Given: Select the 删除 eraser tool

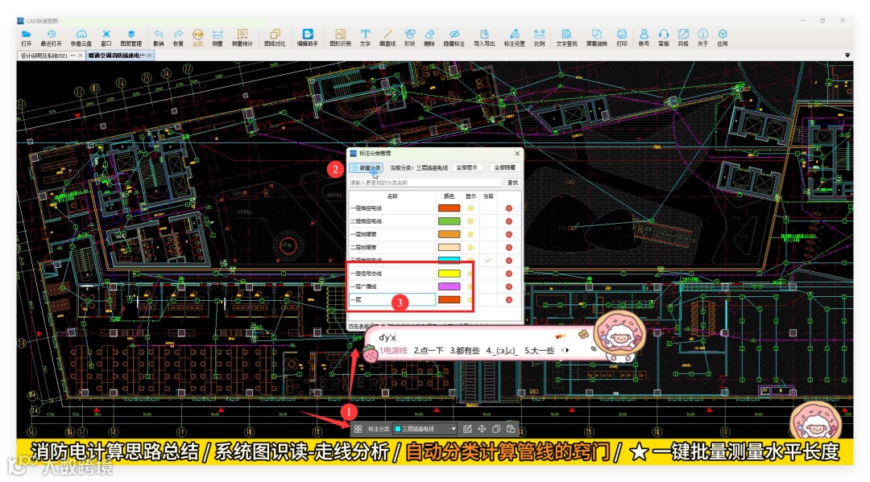Looking at the screenshot, I should click(429, 38).
